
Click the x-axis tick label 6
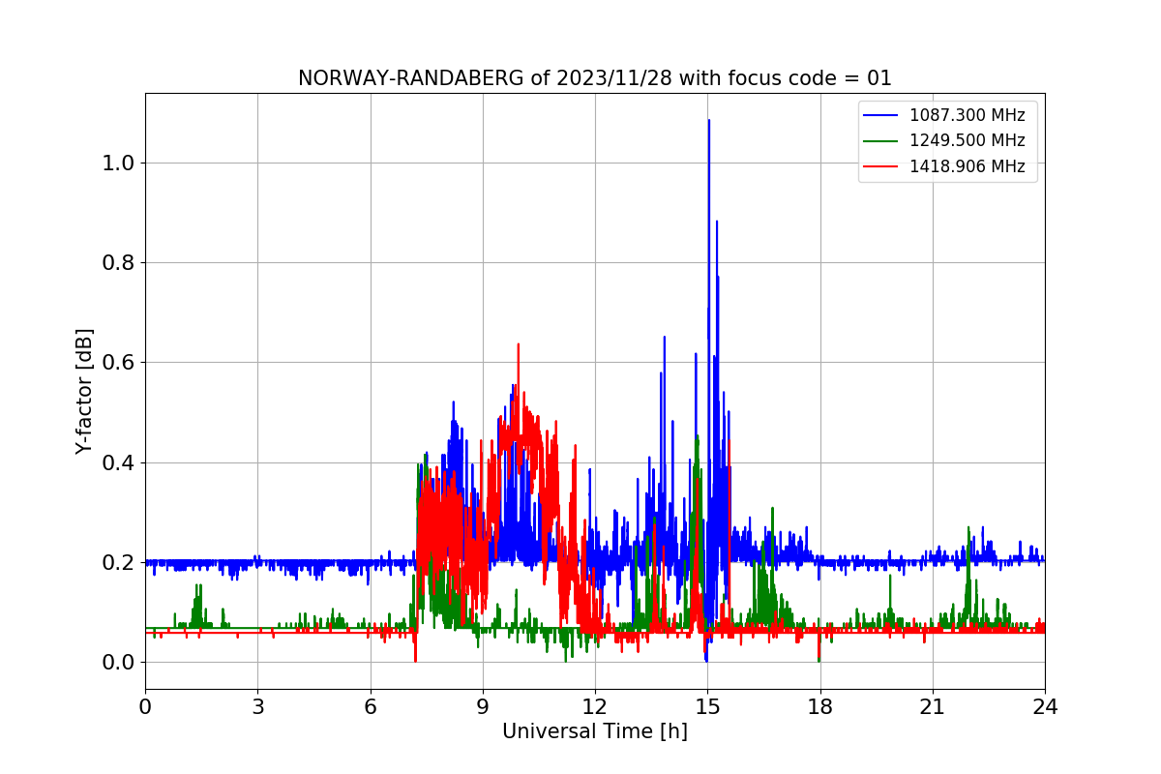(x=371, y=707)
